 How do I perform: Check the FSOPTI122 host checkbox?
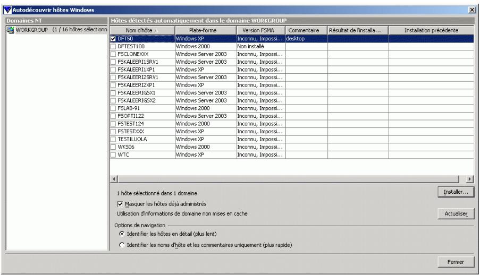tap(113, 116)
